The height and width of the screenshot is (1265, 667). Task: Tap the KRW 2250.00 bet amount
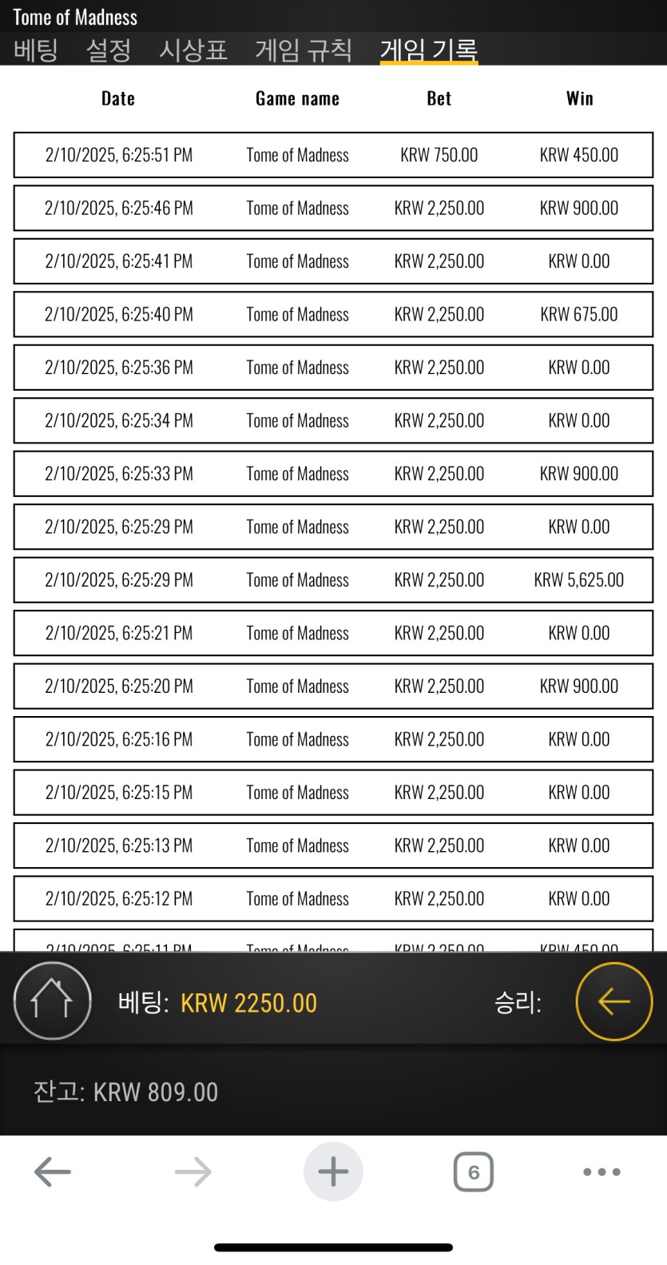click(x=248, y=1003)
